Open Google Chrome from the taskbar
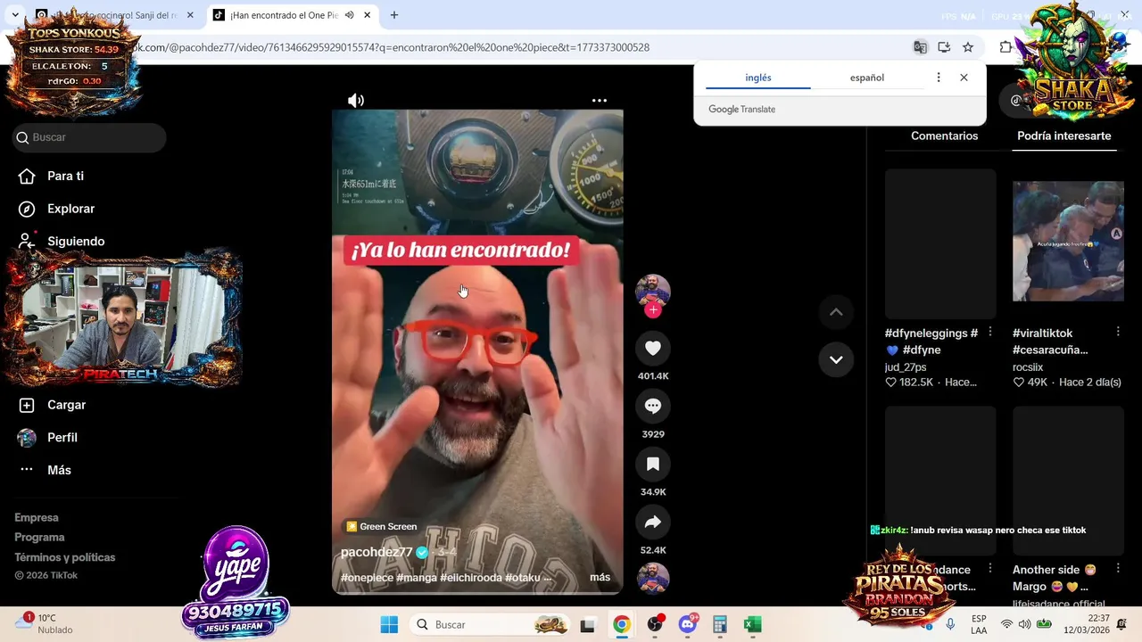Image resolution: width=1142 pixels, height=642 pixels. [x=621, y=625]
